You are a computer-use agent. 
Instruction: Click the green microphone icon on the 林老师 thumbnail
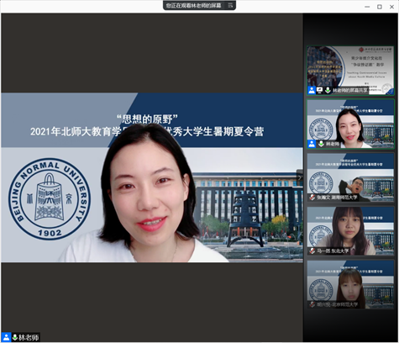[x=321, y=144]
